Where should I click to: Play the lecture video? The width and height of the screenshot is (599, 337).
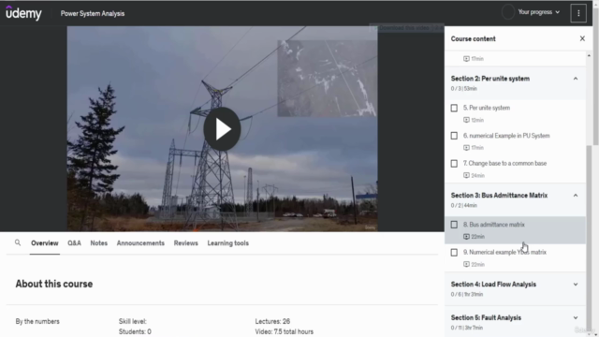[222, 129]
